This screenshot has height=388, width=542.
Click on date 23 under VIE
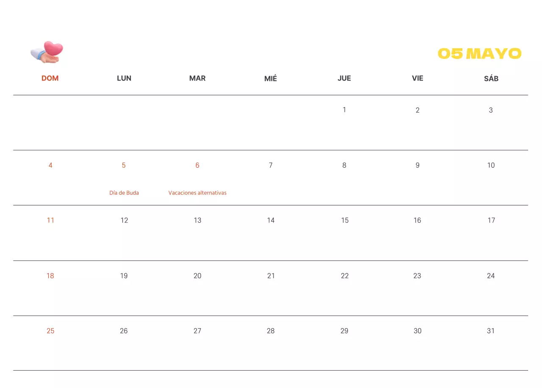417,276
